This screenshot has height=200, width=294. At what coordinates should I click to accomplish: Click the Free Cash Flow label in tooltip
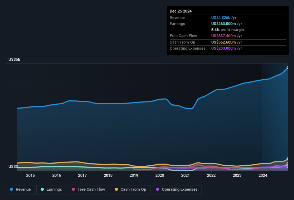183,36
